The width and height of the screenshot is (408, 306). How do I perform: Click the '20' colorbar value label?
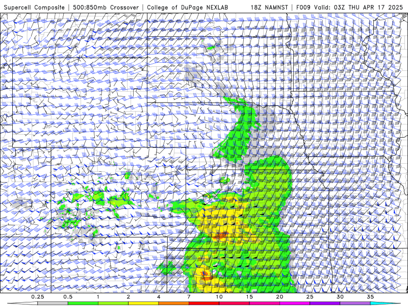pos(279,297)
